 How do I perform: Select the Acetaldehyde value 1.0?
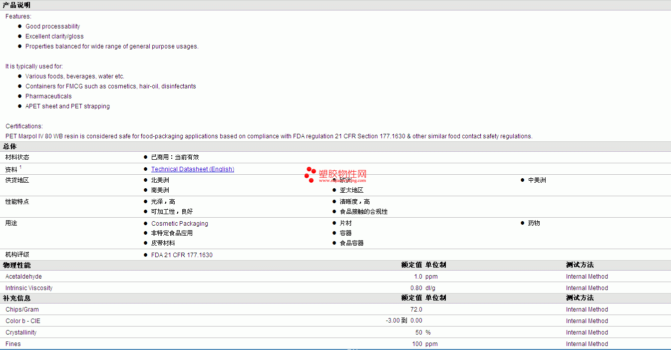[418, 277]
